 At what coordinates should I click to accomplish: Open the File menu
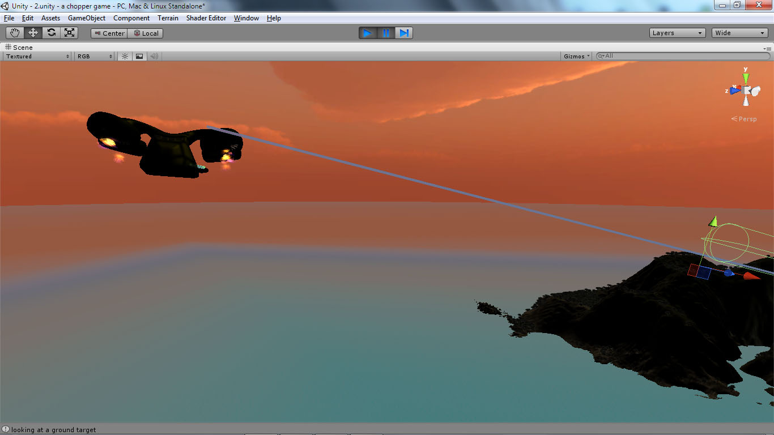(x=9, y=18)
